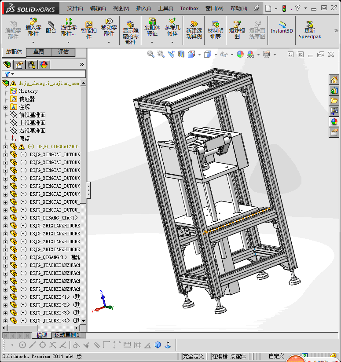341x362 pixels.
Task: Expand the DSJG_QIGANG<1> node
Action: tap(5, 258)
